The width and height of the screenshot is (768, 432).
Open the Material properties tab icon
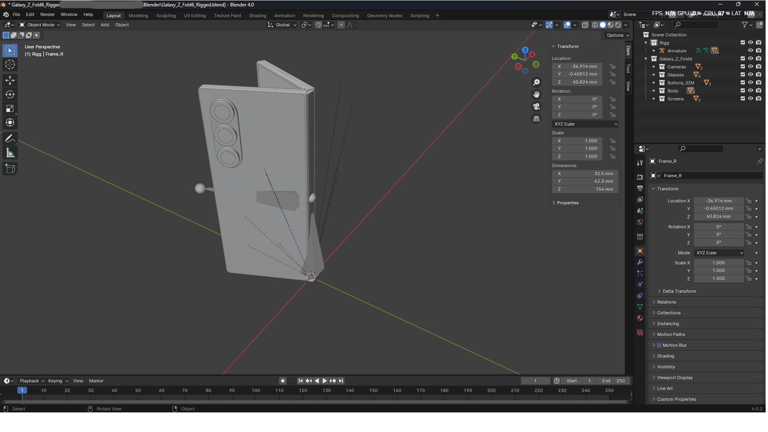tap(640, 318)
